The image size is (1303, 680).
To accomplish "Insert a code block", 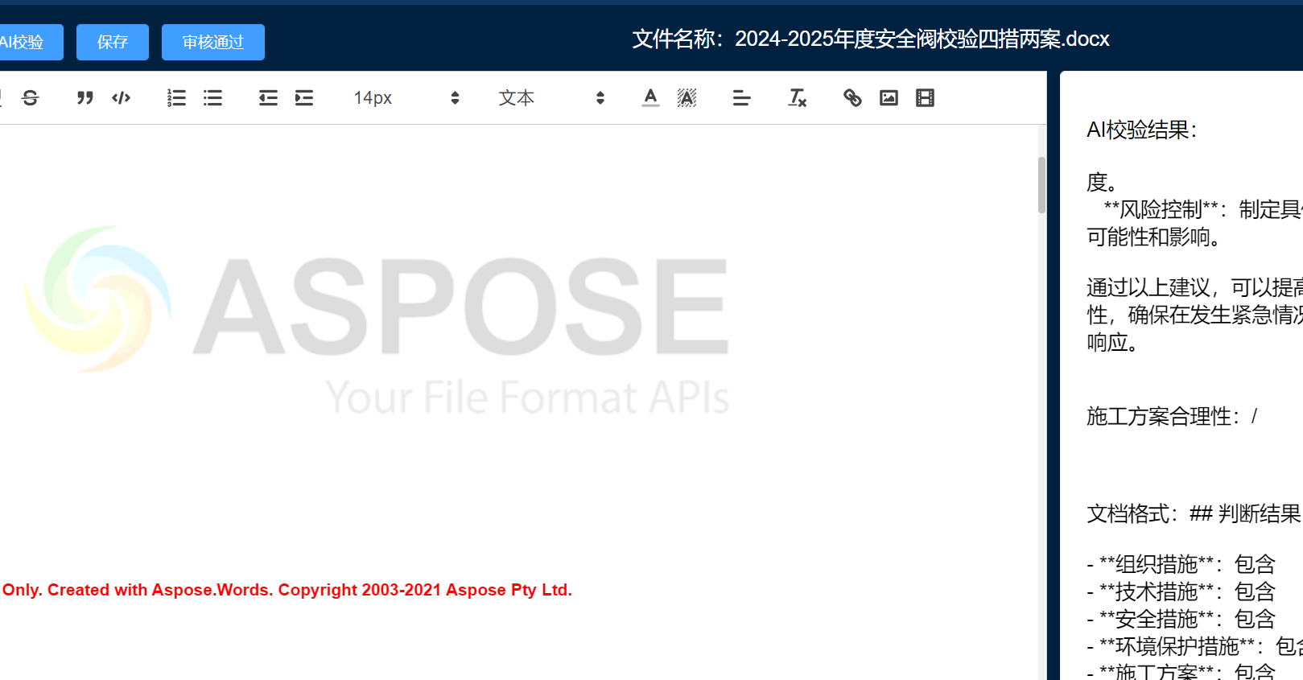I will click(122, 98).
